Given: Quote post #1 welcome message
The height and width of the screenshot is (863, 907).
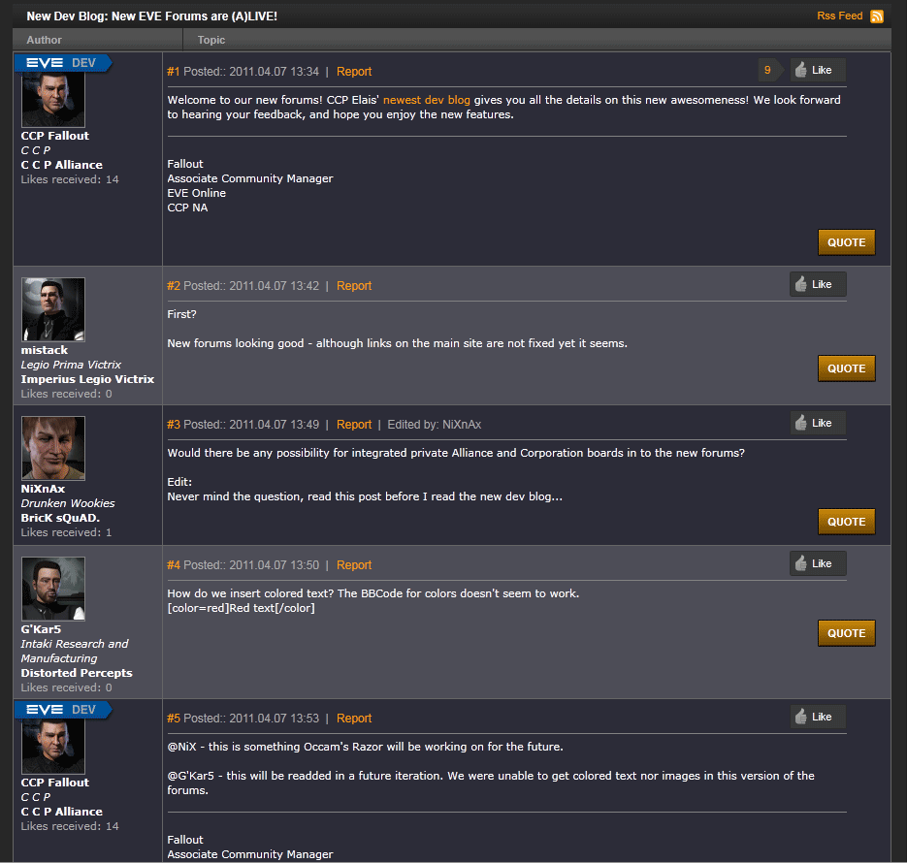Looking at the screenshot, I should pos(846,242).
